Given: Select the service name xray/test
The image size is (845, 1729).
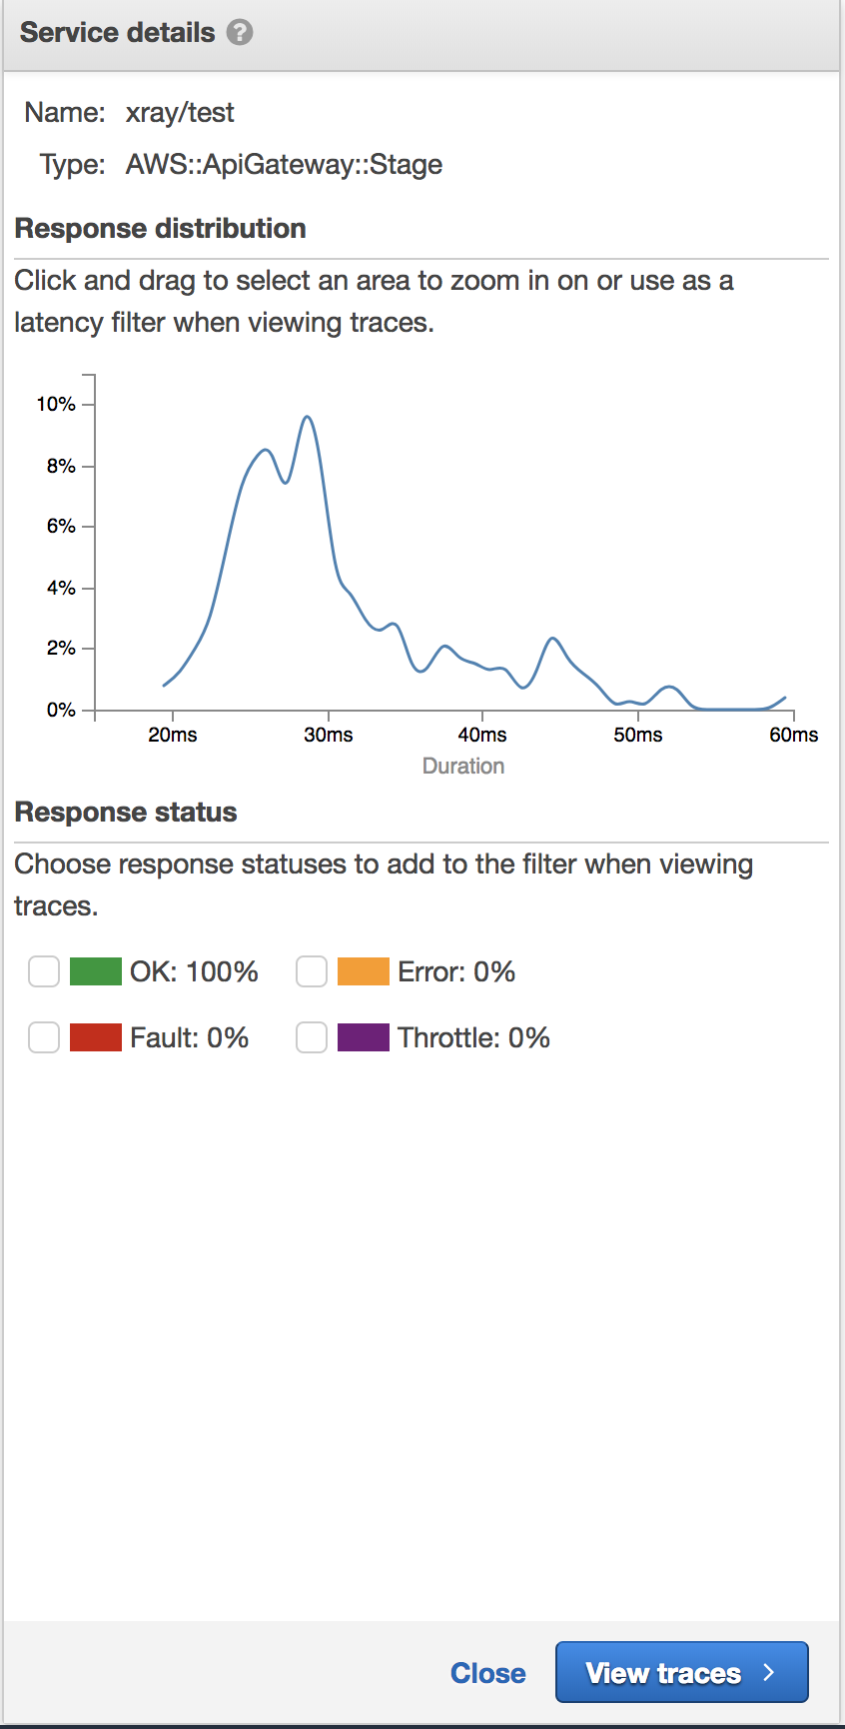Looking at the screenshot, I should coord(181,112).
